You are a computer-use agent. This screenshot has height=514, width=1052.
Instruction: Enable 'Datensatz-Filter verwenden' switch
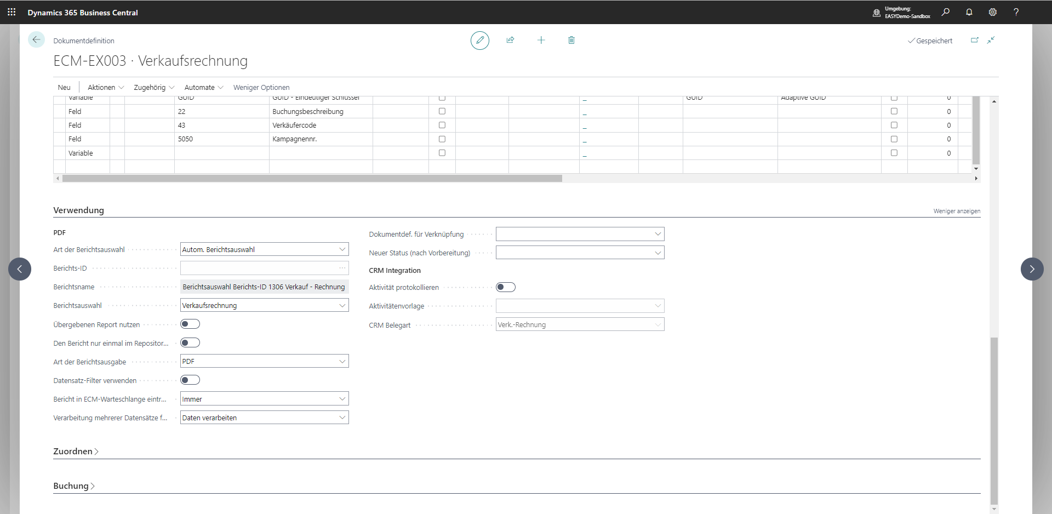point(190,380)
